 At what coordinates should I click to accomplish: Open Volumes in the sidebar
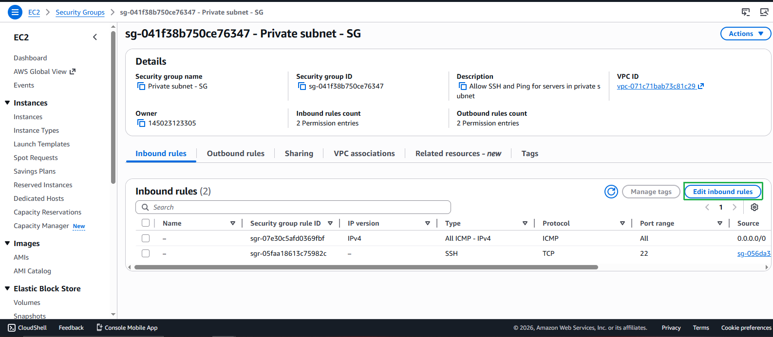(x=27, y=302)
